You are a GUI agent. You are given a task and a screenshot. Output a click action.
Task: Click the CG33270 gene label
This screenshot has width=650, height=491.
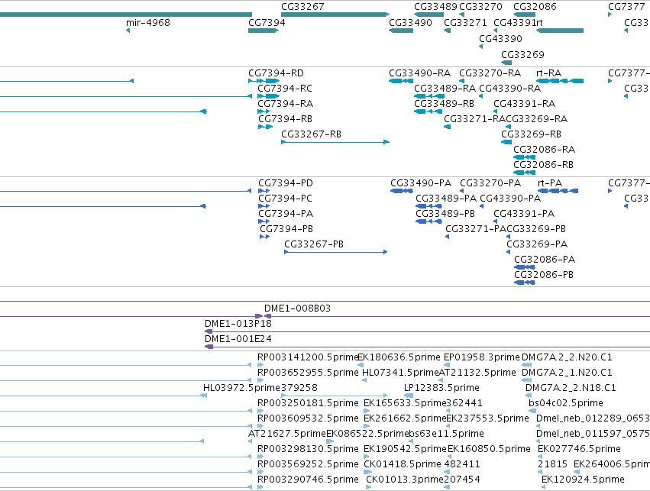coord(480,7)
